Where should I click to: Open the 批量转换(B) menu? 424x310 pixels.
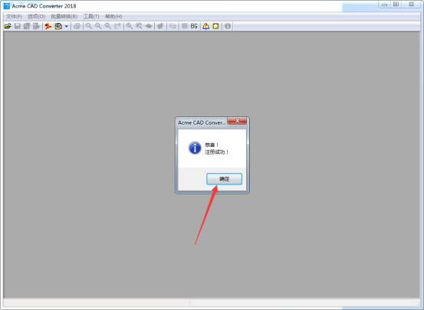pyautogui.click(x=64, y=17)
